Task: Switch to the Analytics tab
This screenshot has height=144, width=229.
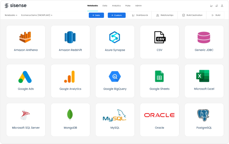Action: pos(116,6)
